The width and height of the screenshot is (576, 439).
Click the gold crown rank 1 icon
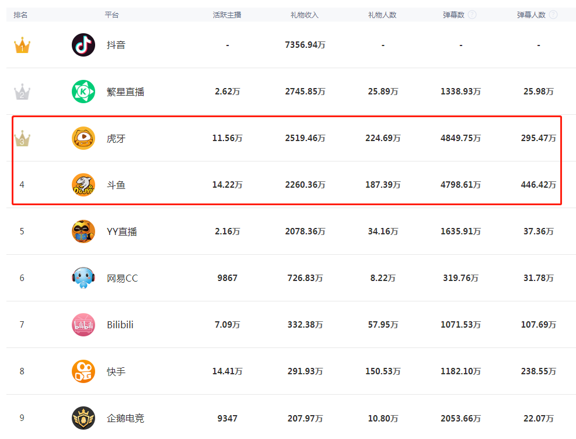[22, 45]
